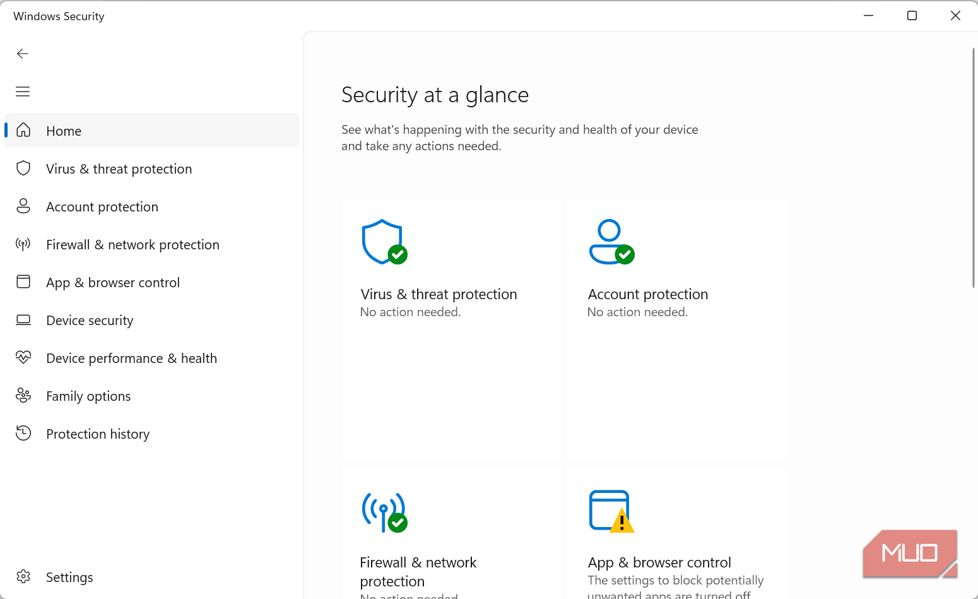The width and height of the screenshot is (978, 599).
Task: Open the Firewall & network protection card title
Action: (418, 572)
